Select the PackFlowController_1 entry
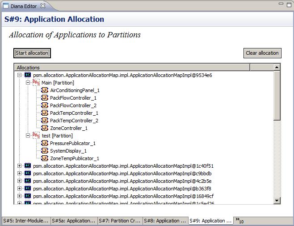The image size is (294, 226). point(73,98)
